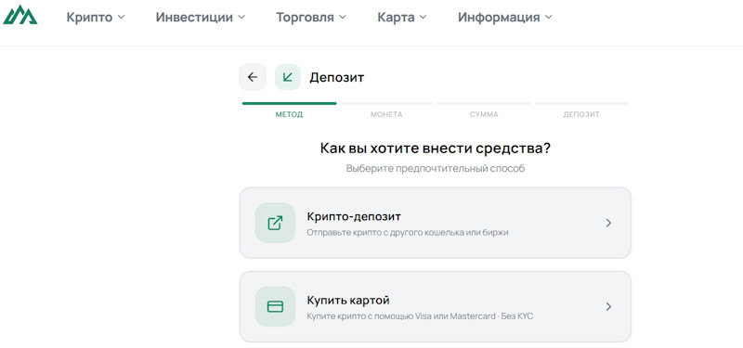Click the Крипто-депозит external link icon
This screenshot has width=743, height=348.
click(275, 223)
